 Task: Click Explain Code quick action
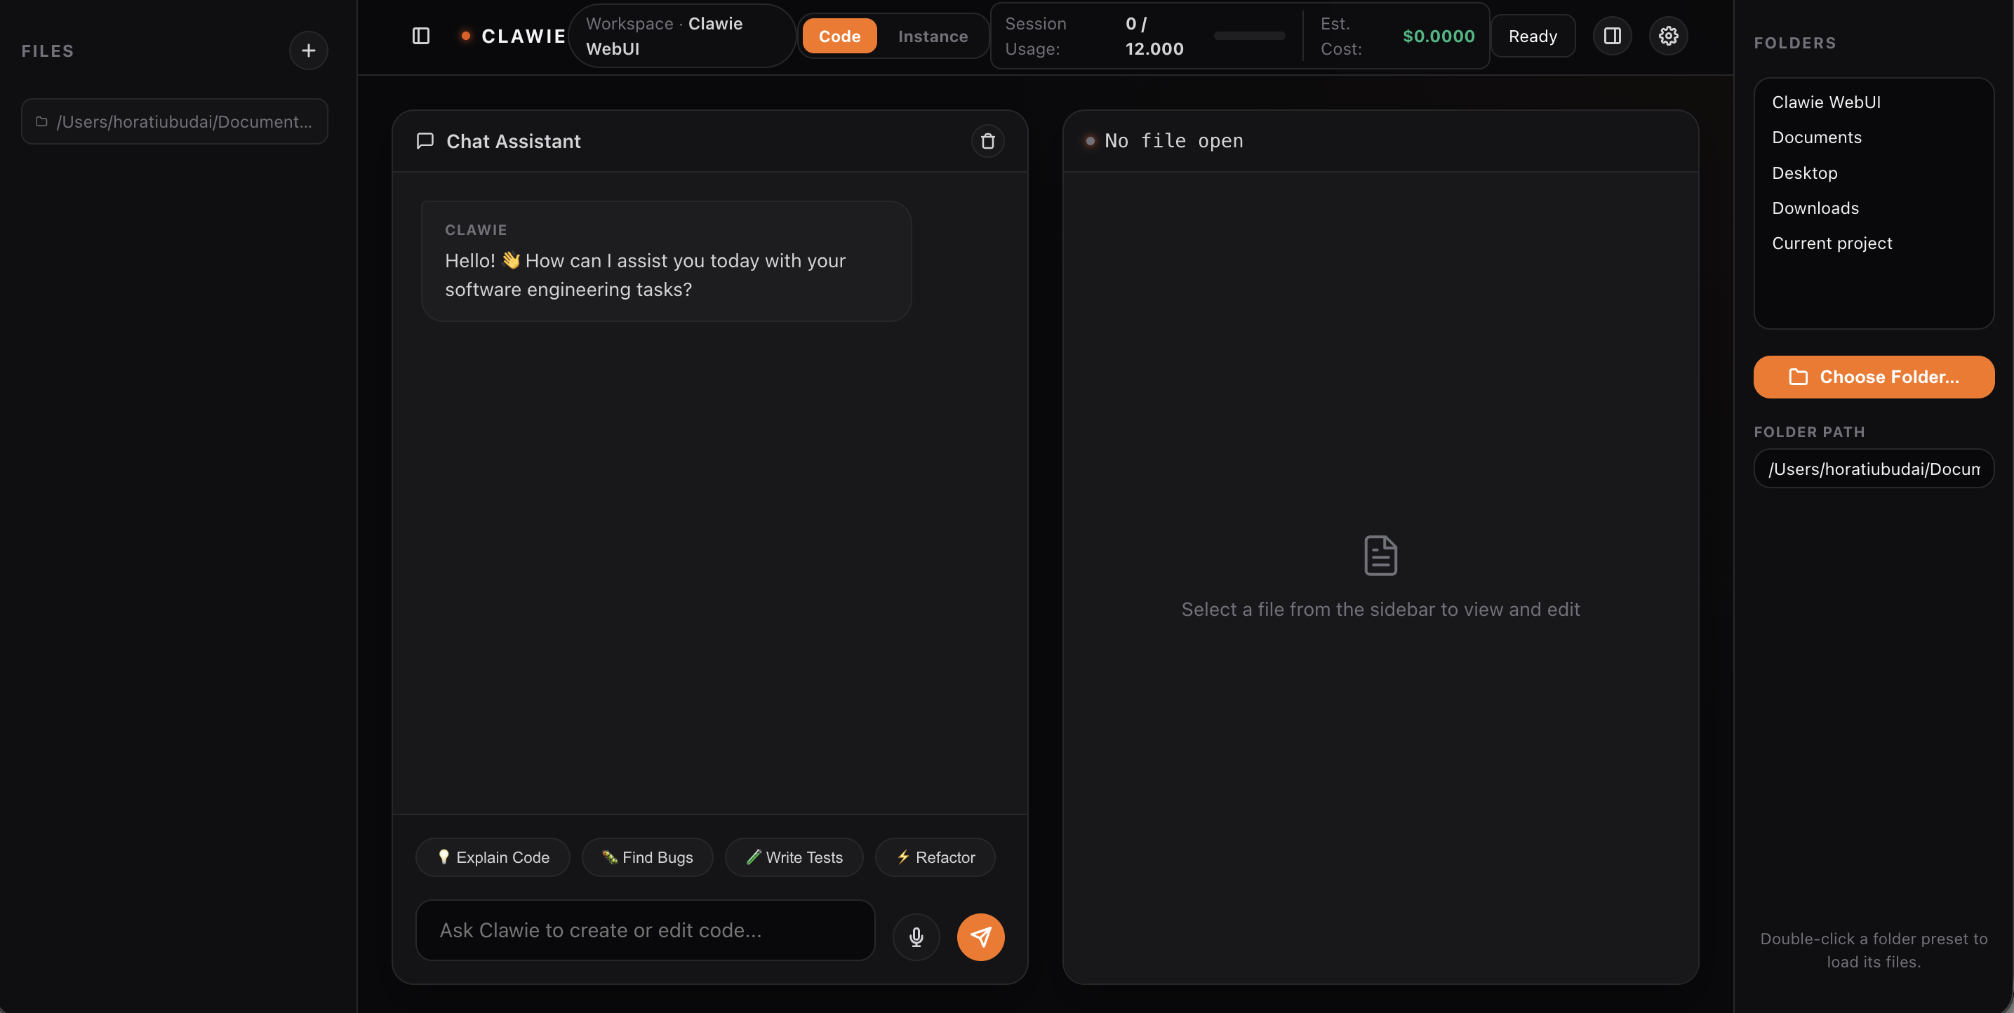pyautogui.click(x=493, y=857)
